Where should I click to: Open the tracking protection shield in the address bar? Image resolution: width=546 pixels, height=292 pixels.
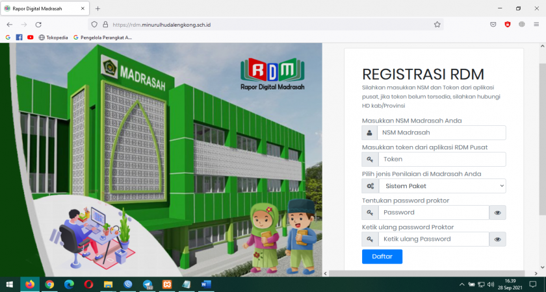94,25
